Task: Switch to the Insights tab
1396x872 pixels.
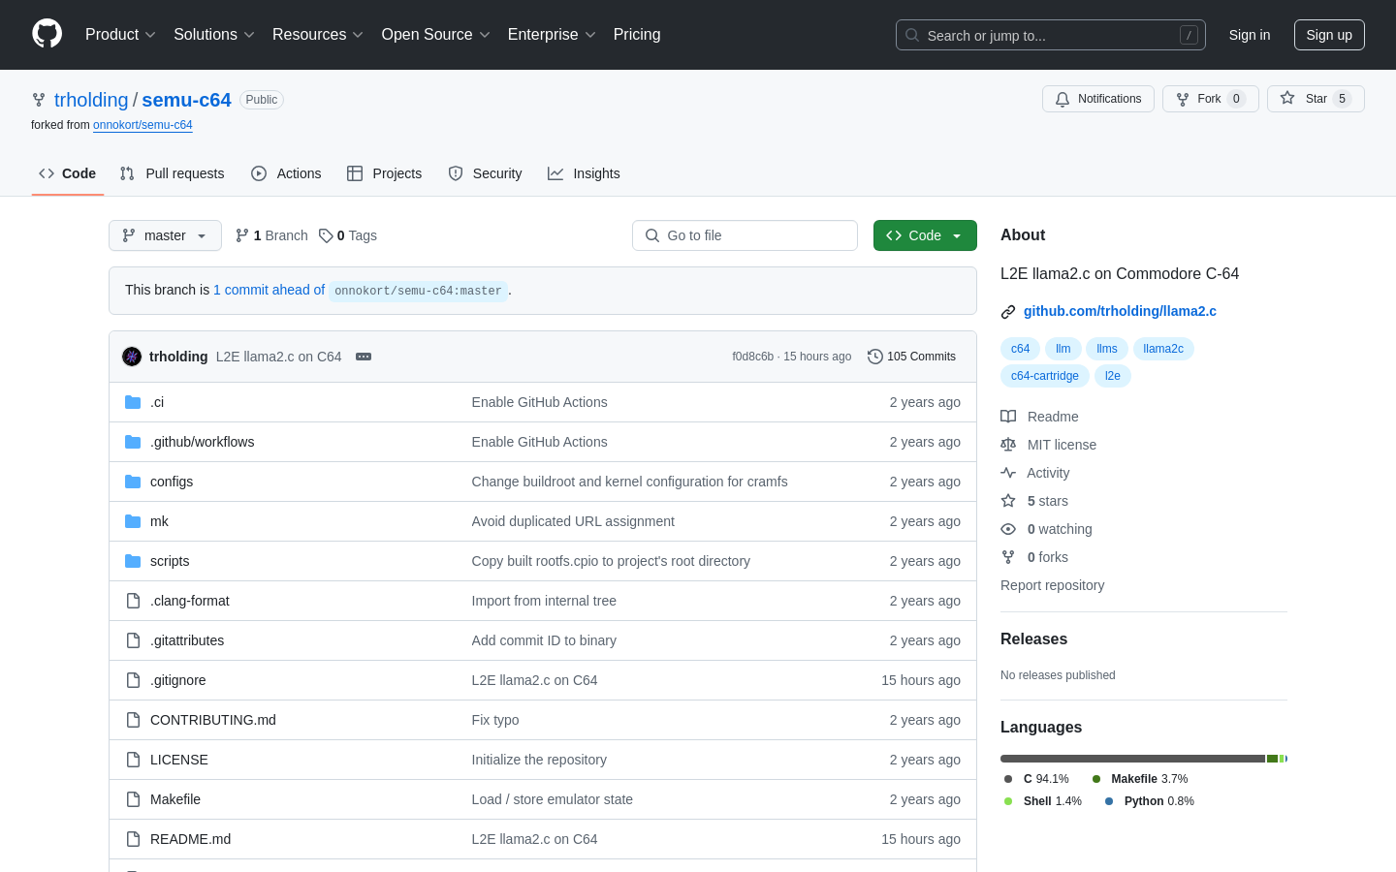Action: click(584, 173)
